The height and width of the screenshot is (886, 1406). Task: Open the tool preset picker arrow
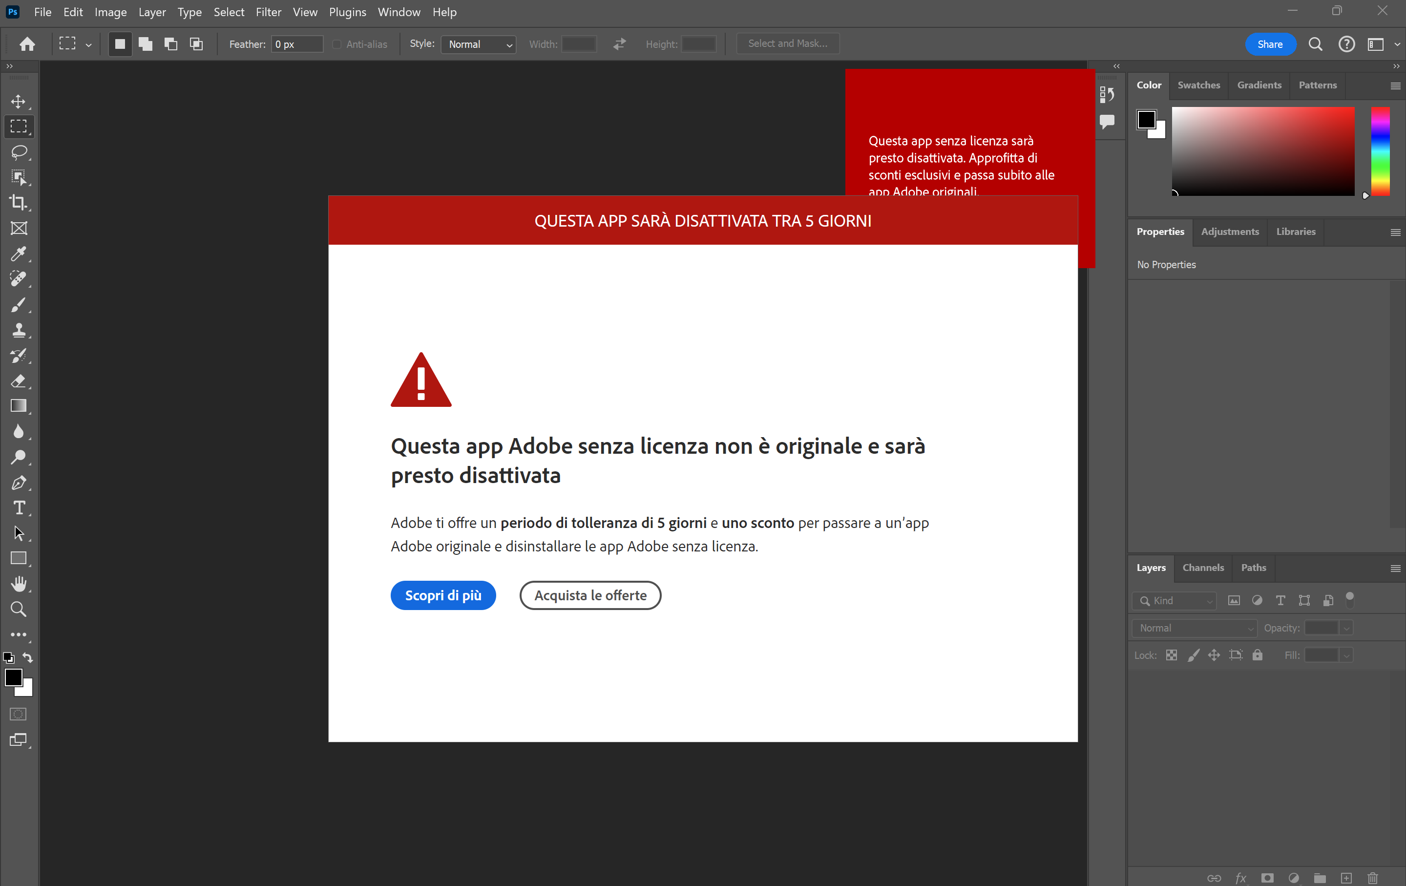(x=89, y=44)
